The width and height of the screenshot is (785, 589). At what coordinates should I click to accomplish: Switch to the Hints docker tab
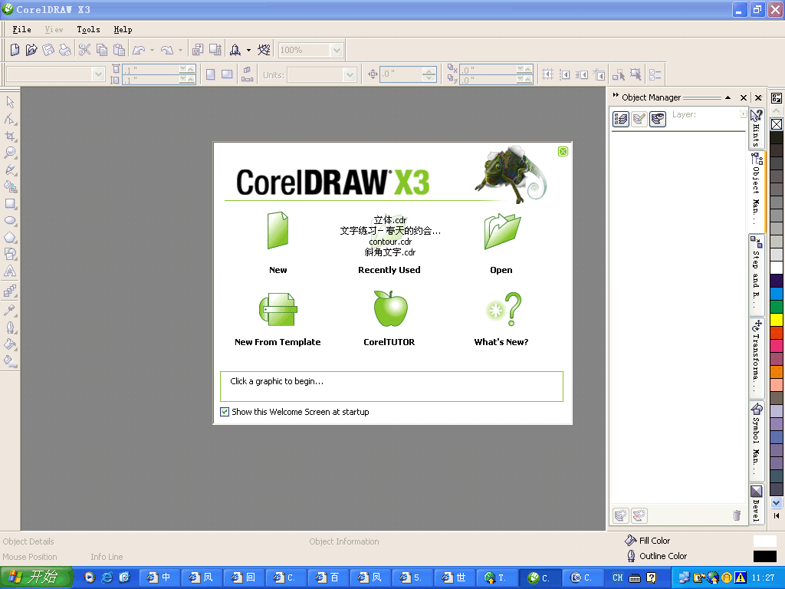(757, 129)
